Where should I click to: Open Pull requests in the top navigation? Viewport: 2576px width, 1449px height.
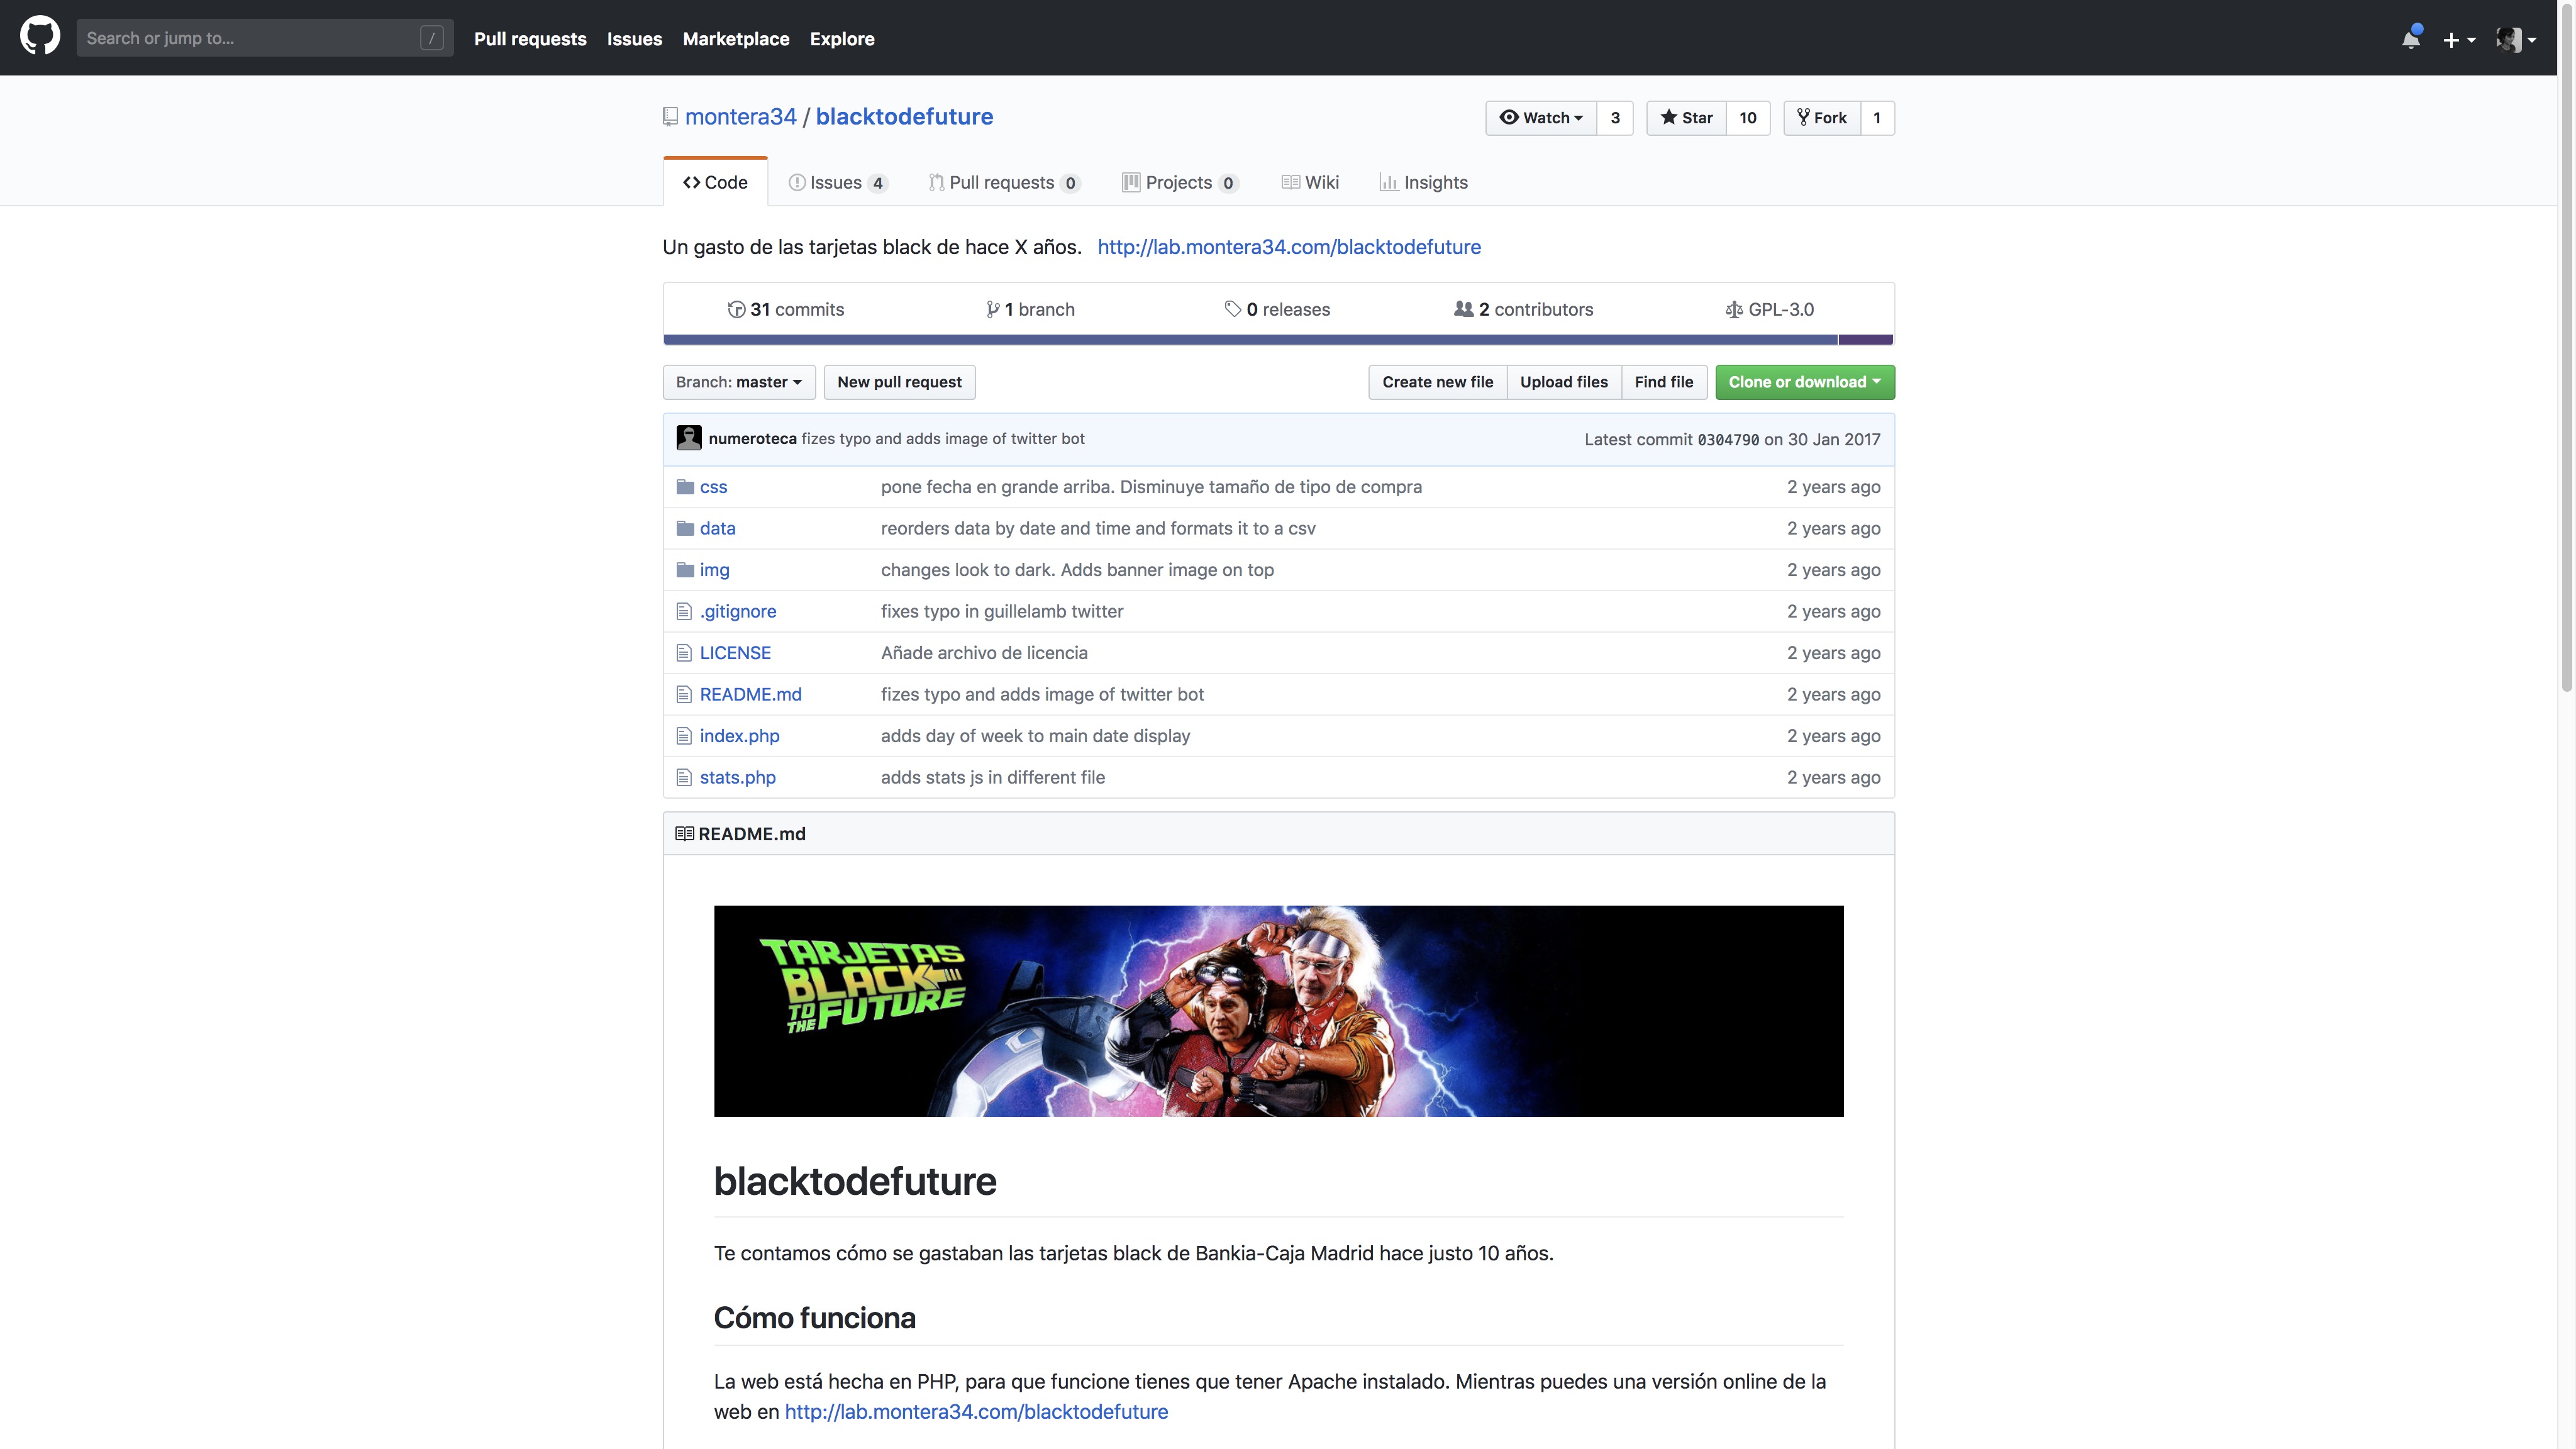point(530,39)
